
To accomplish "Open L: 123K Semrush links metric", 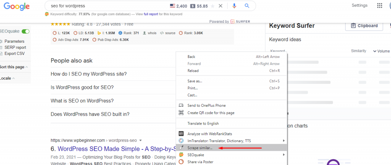I will (61, 33).
